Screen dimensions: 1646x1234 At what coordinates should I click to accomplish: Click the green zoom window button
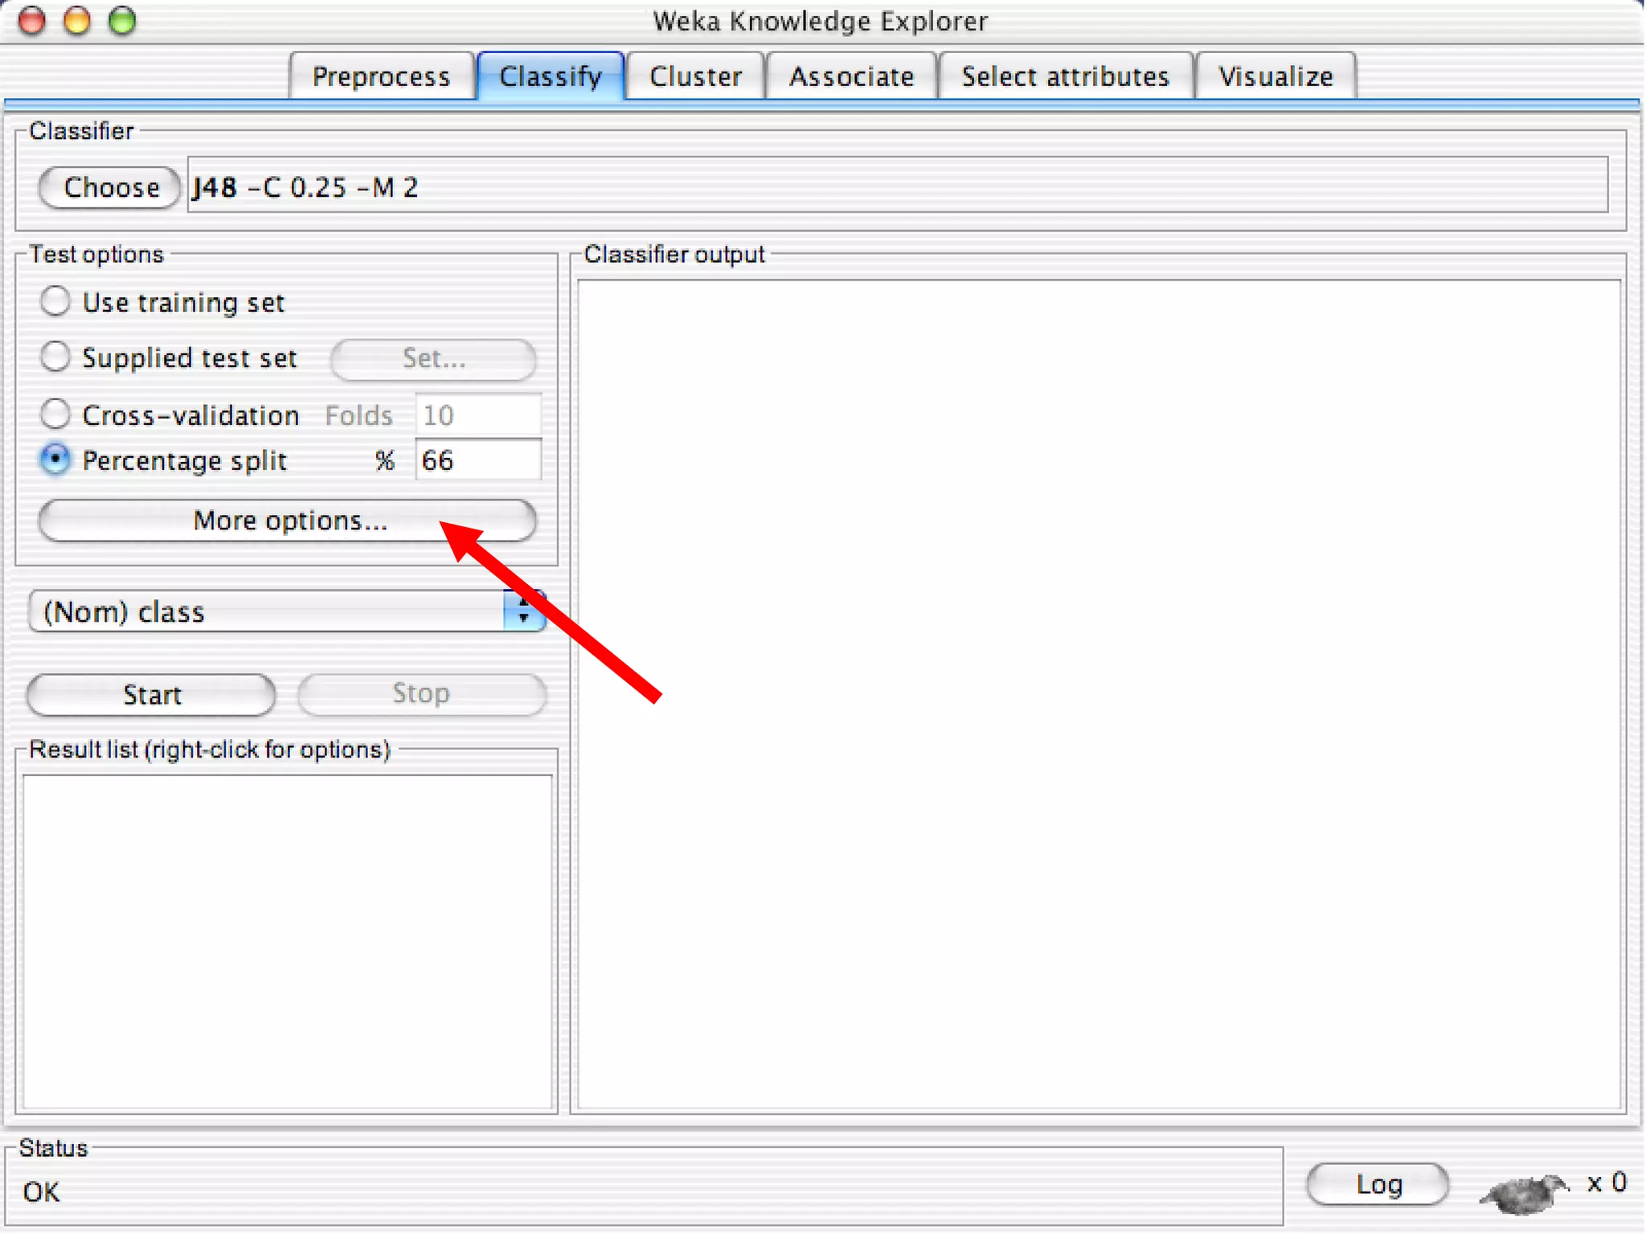pyautogui.click(x=122, y=21)
